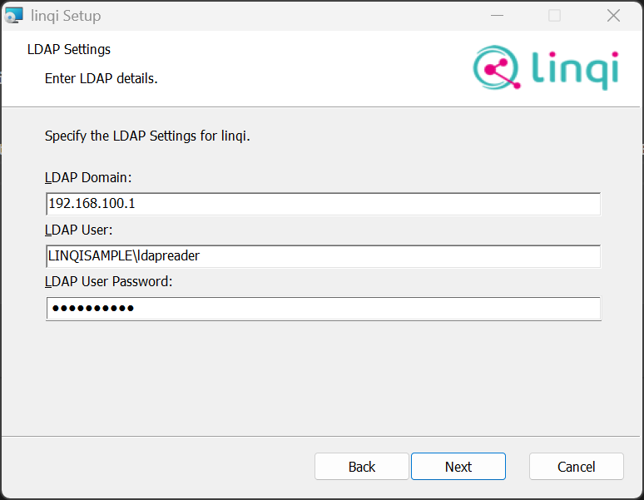The image size is (644, 500).
Task: Select the LDAP User input field
Action: point(323,256)
